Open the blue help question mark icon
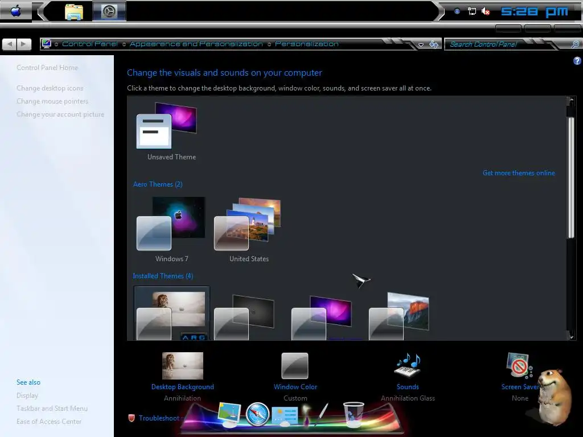 577,61
